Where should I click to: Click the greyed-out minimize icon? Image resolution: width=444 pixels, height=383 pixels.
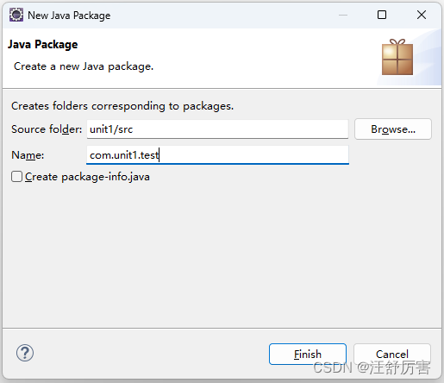[343, 15]
